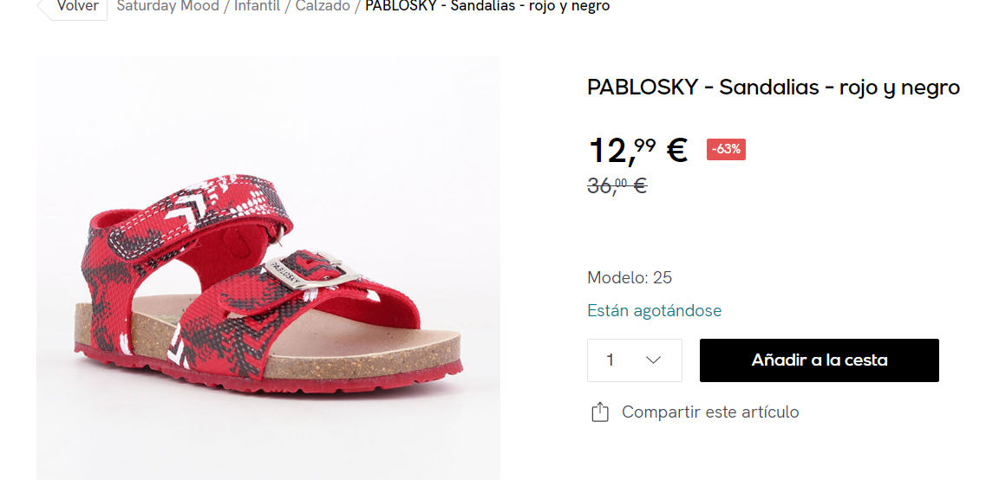Image resolution: width=999 pixels, height=480 pixels.
Task: Click the back arrow tip of Volver
Action: pos(42,8)
